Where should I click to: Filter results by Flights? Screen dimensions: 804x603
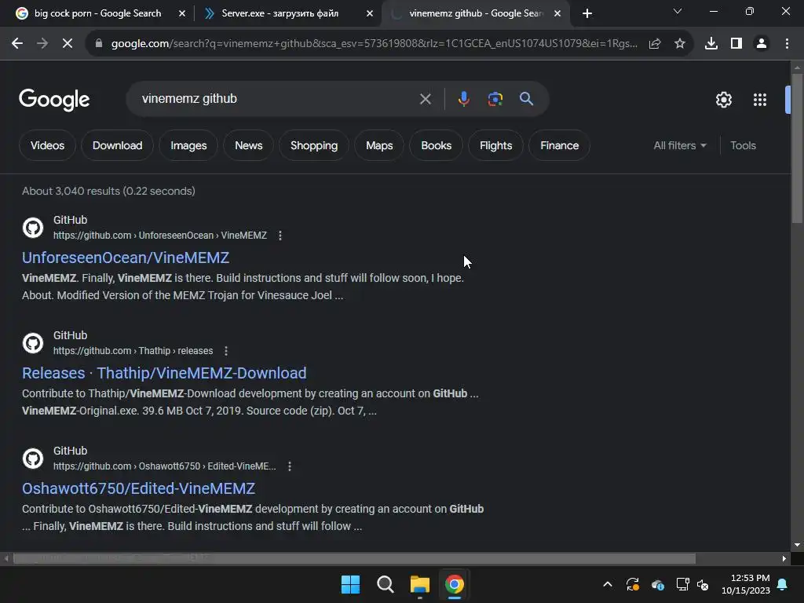[496, 145]
